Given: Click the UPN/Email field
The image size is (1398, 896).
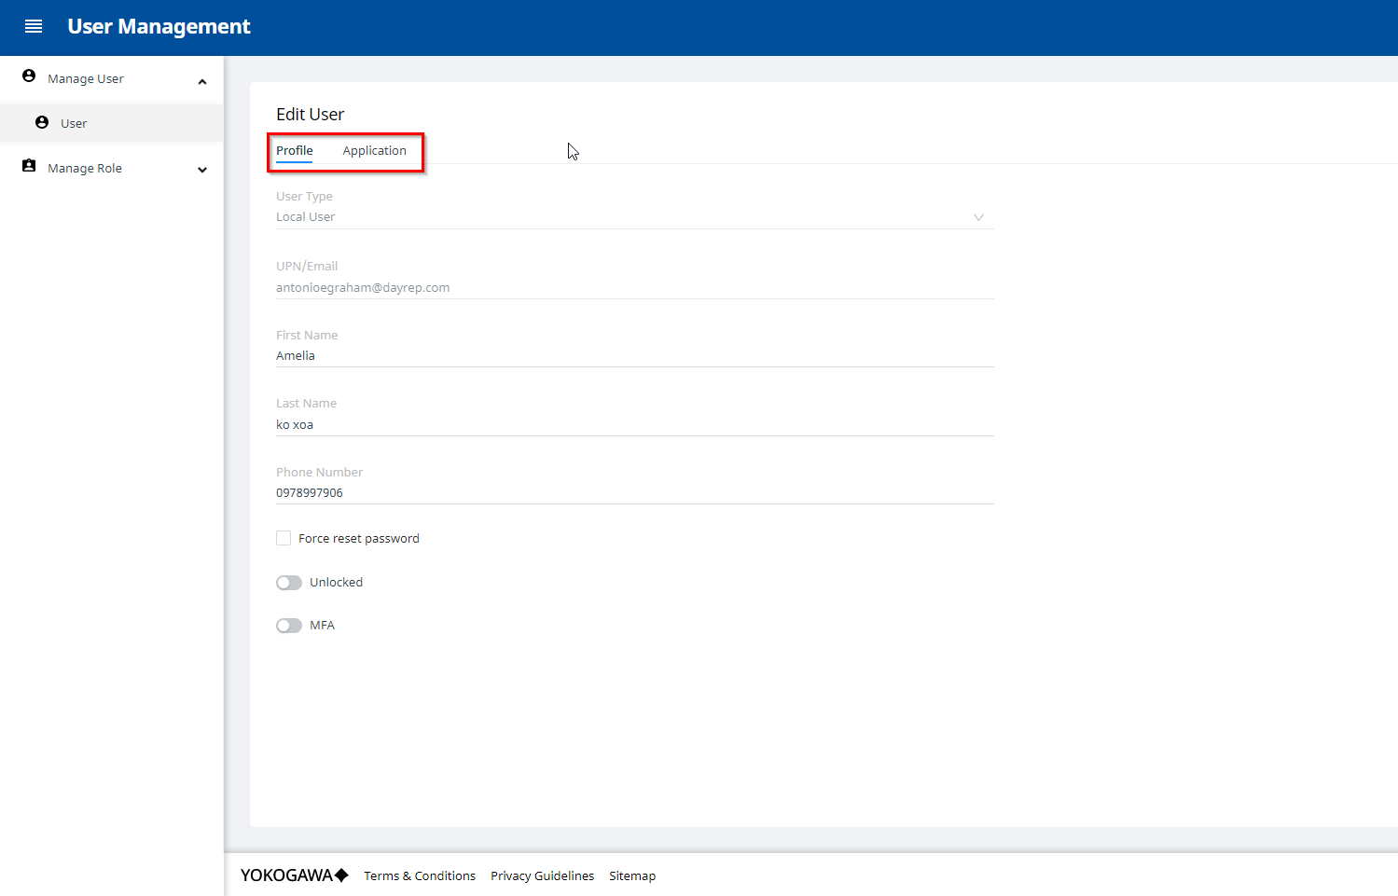Looking at the screenshot, I should [x=634, y=287].
